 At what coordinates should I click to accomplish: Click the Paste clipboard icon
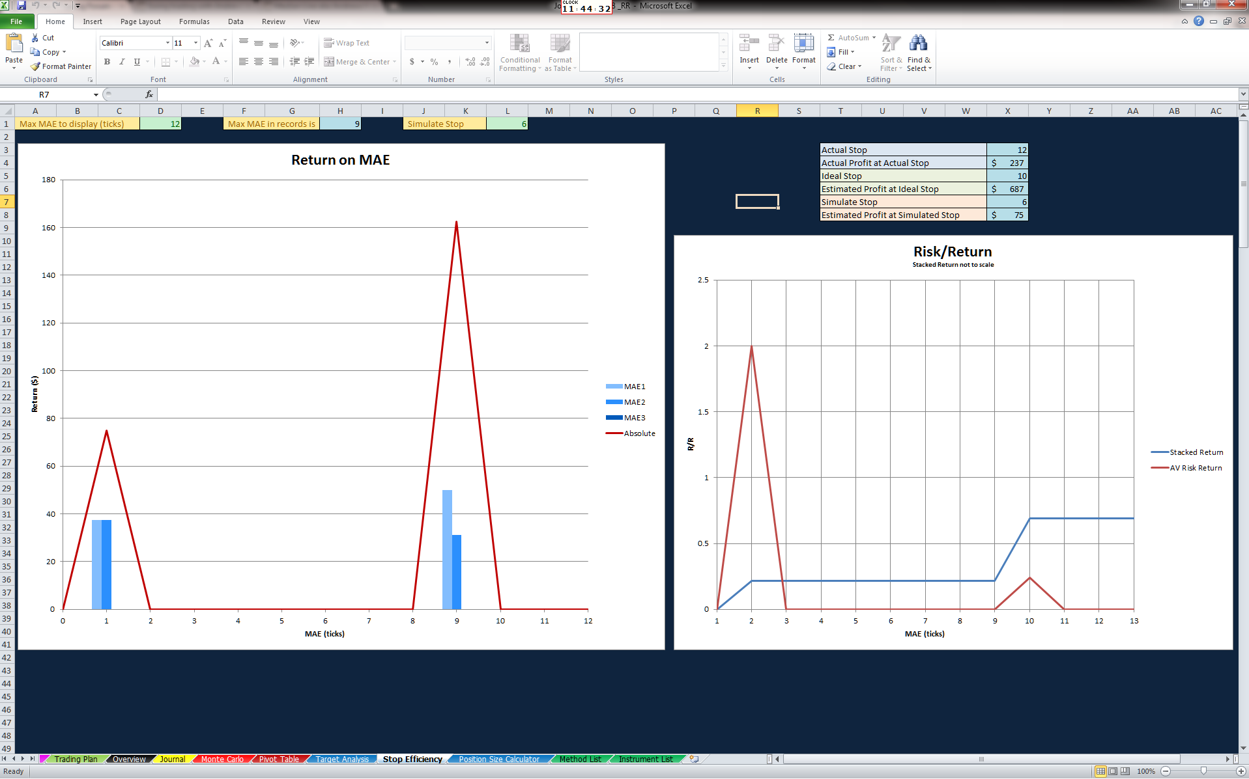(14, 44)
